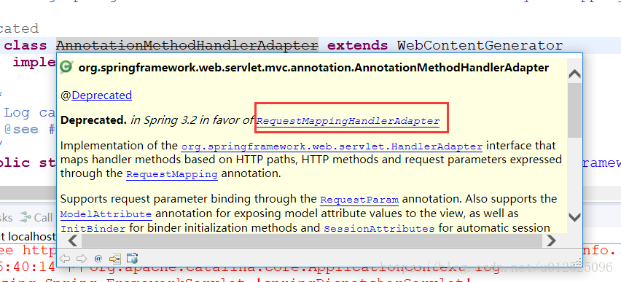Viewport: 621px width, 282px height.
Task: Click the bold 'Deprecated.' text
Action: tap(93, 120)
